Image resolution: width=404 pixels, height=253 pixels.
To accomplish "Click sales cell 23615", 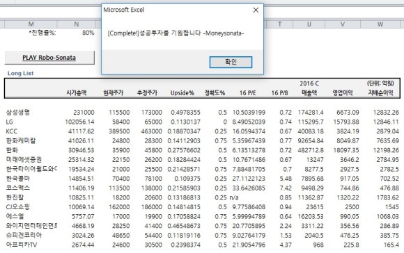I will [x=314, y=207].
